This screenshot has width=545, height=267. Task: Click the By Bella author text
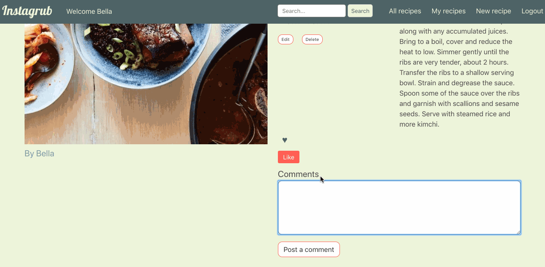click(39, 154)
